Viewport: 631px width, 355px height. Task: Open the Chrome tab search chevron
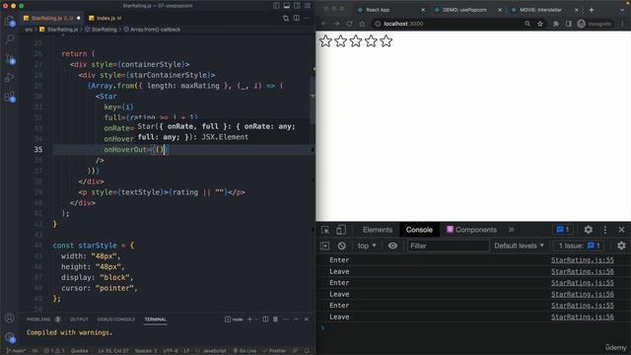pyautogui.click(x=622, y=10)
